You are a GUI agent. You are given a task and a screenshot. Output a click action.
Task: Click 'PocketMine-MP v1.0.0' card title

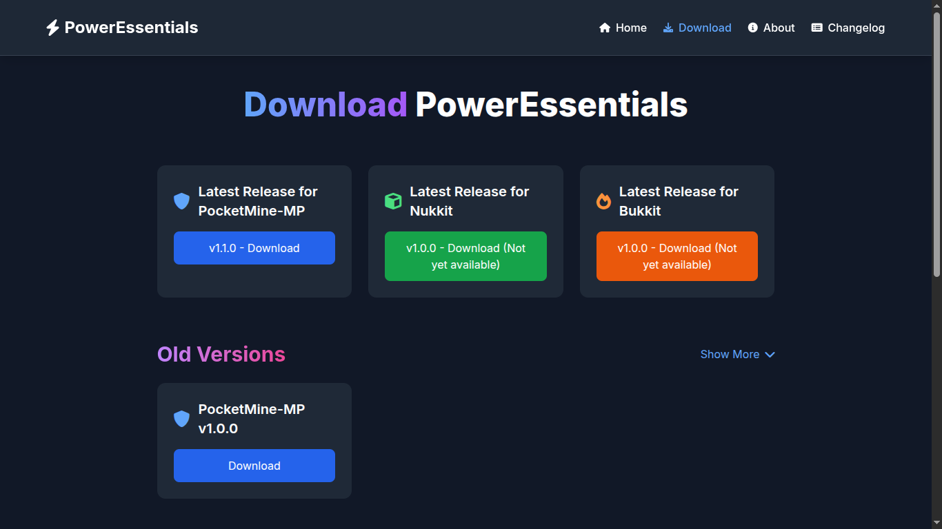252,419
